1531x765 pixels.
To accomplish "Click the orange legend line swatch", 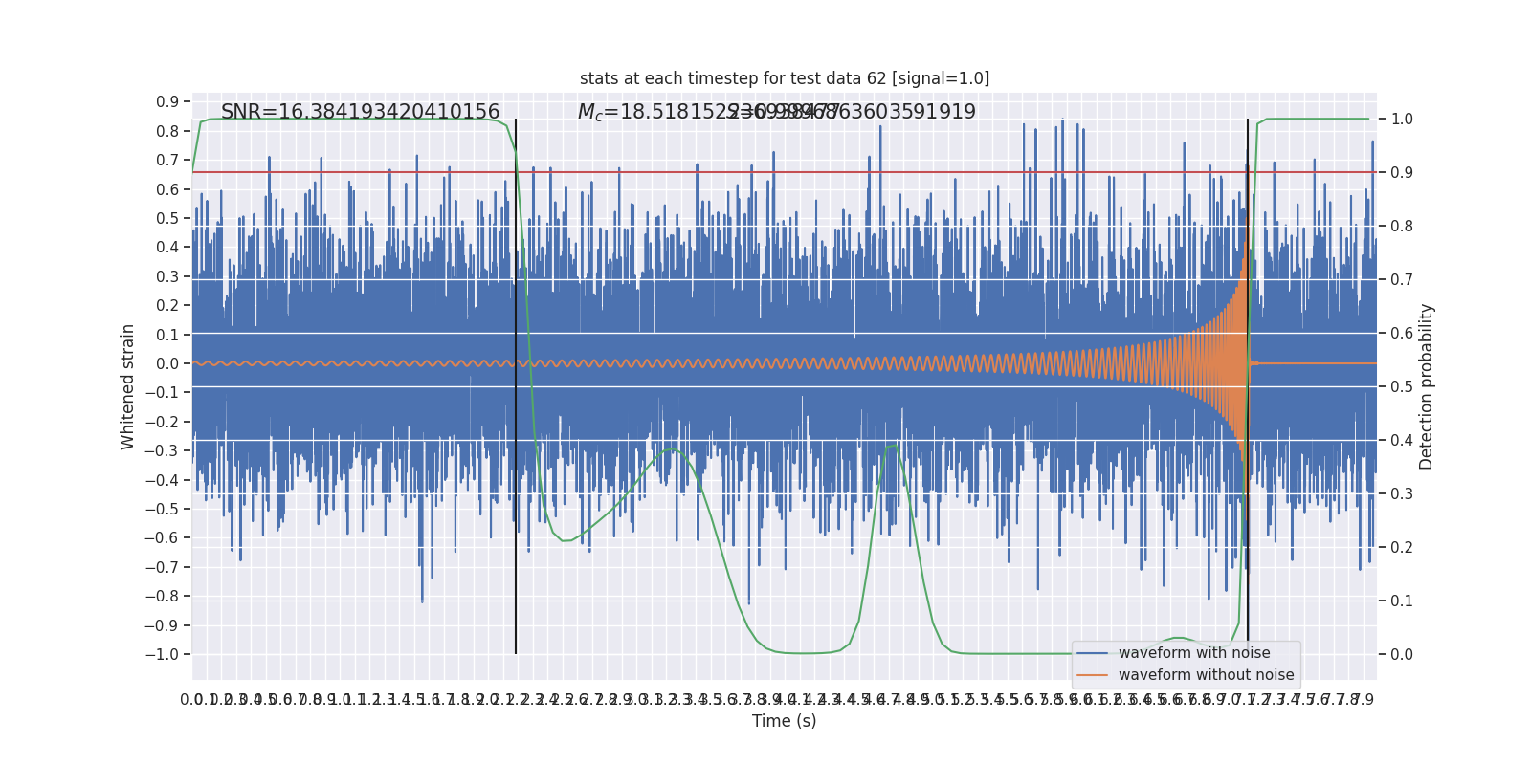I will click(1093, 675).
